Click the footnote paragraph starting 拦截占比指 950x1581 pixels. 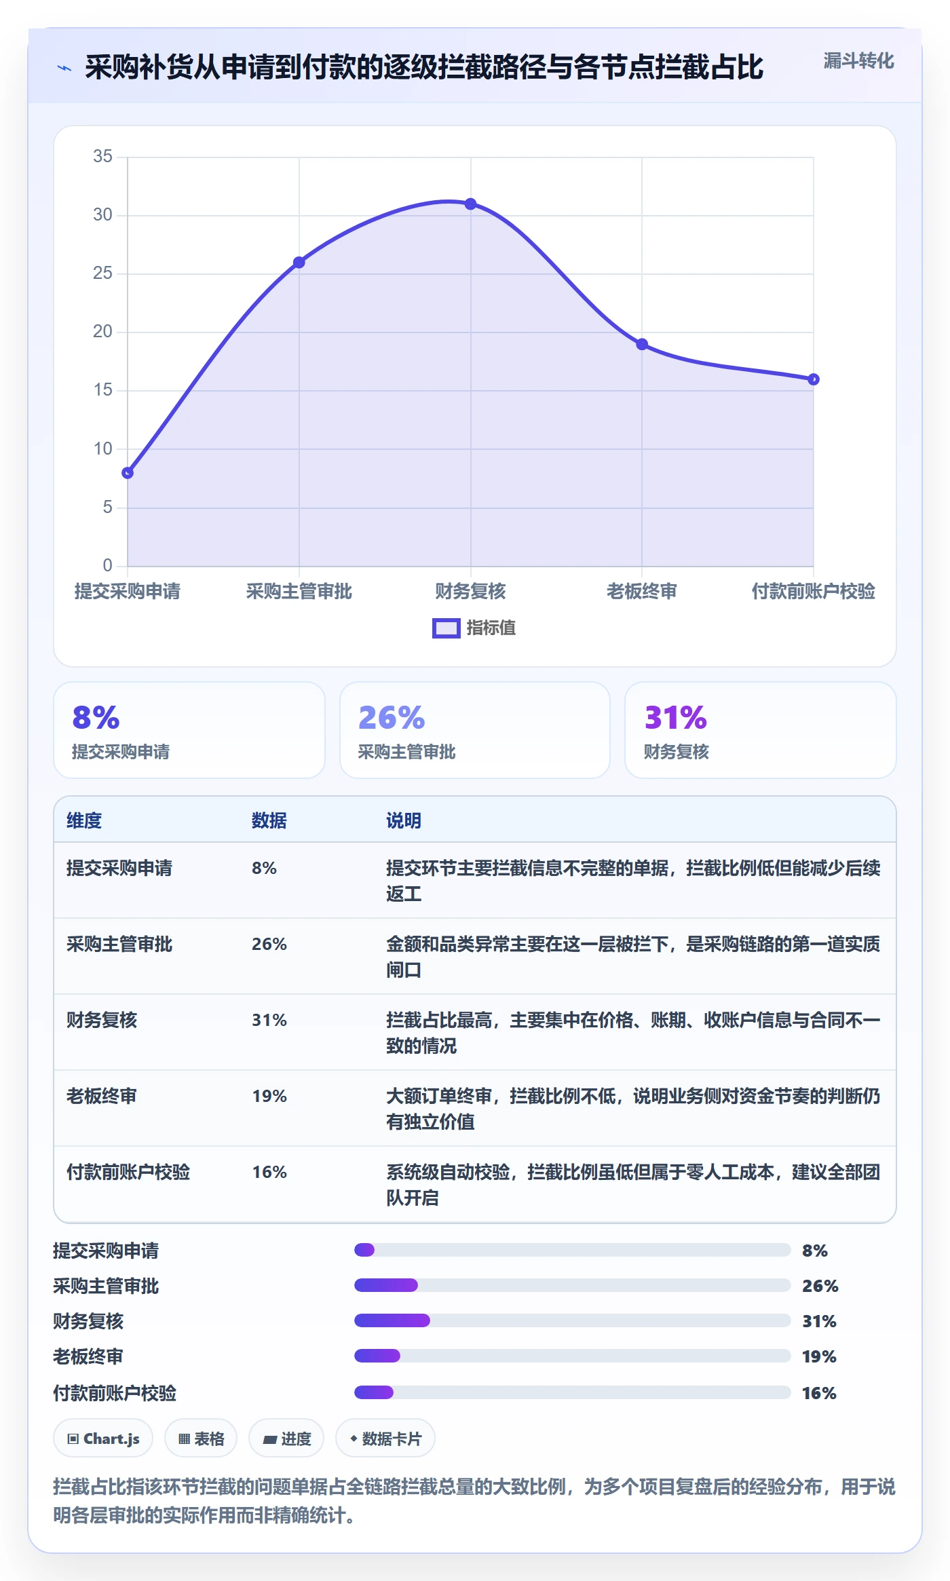pos(474,1501)
